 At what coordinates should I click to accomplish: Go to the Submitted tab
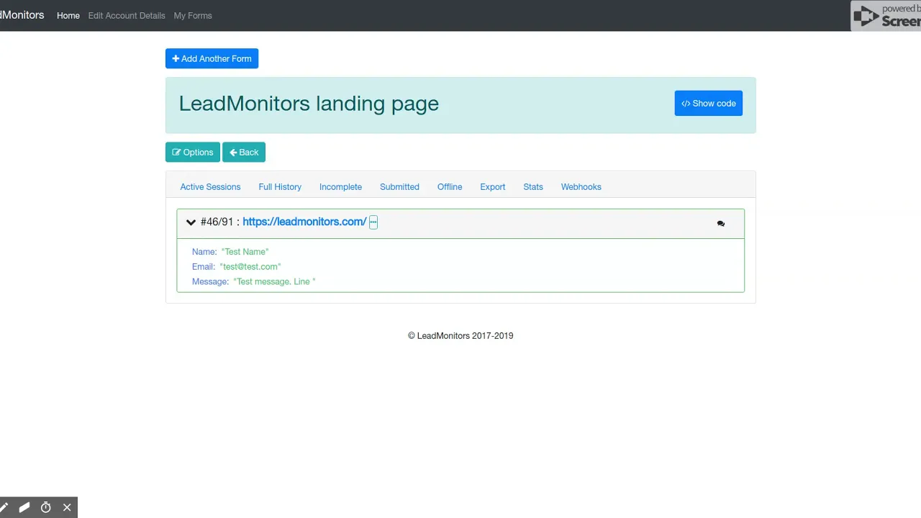[x=399, y=187]
